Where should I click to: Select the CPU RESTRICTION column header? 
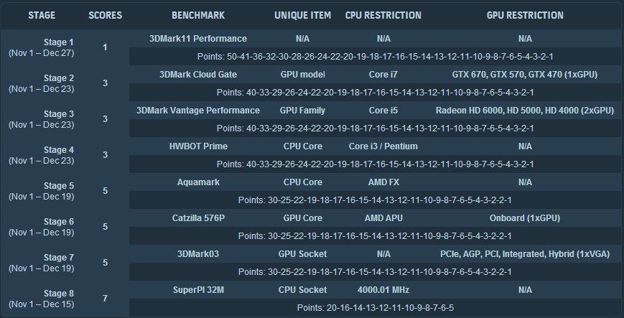[x=383, y=15]
